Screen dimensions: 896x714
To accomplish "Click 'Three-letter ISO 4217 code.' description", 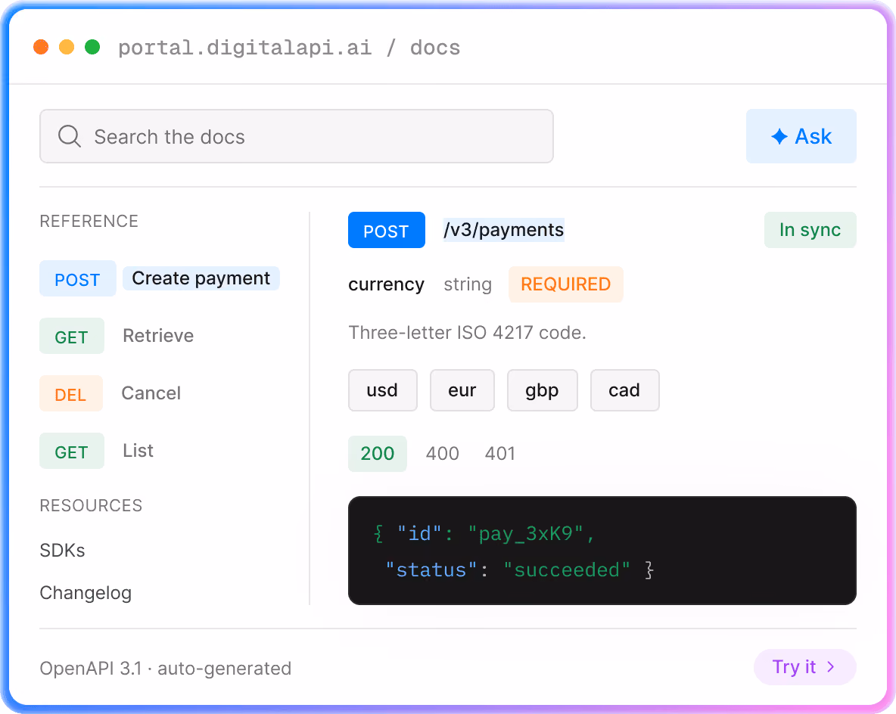I will click(x=468, y=333).
